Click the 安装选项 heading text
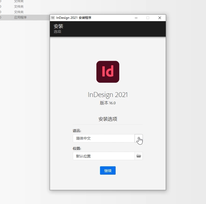 tap(108, 119)
